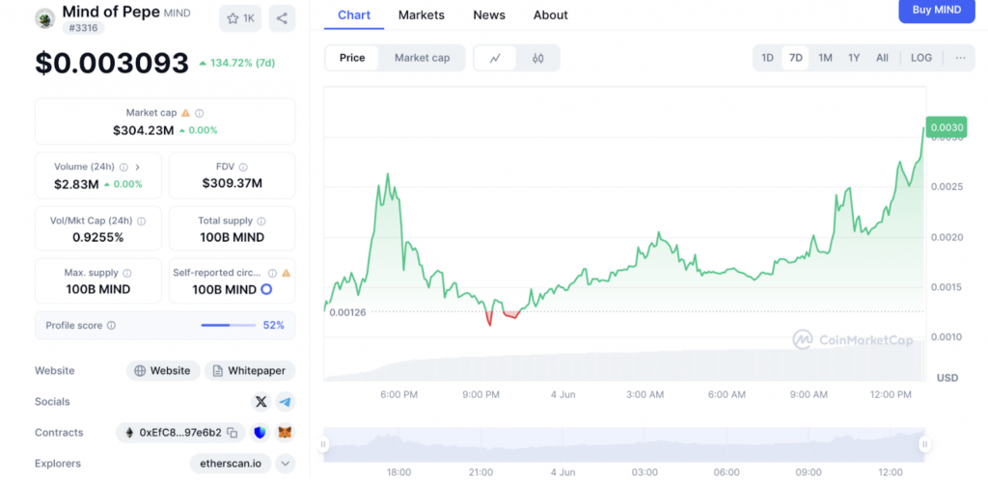Set chart range to 1D
The image size is (988, 480).
click(767, 58)
